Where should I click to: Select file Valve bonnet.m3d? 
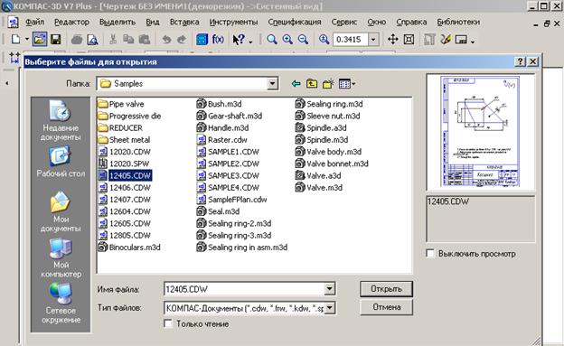(332, 164)
